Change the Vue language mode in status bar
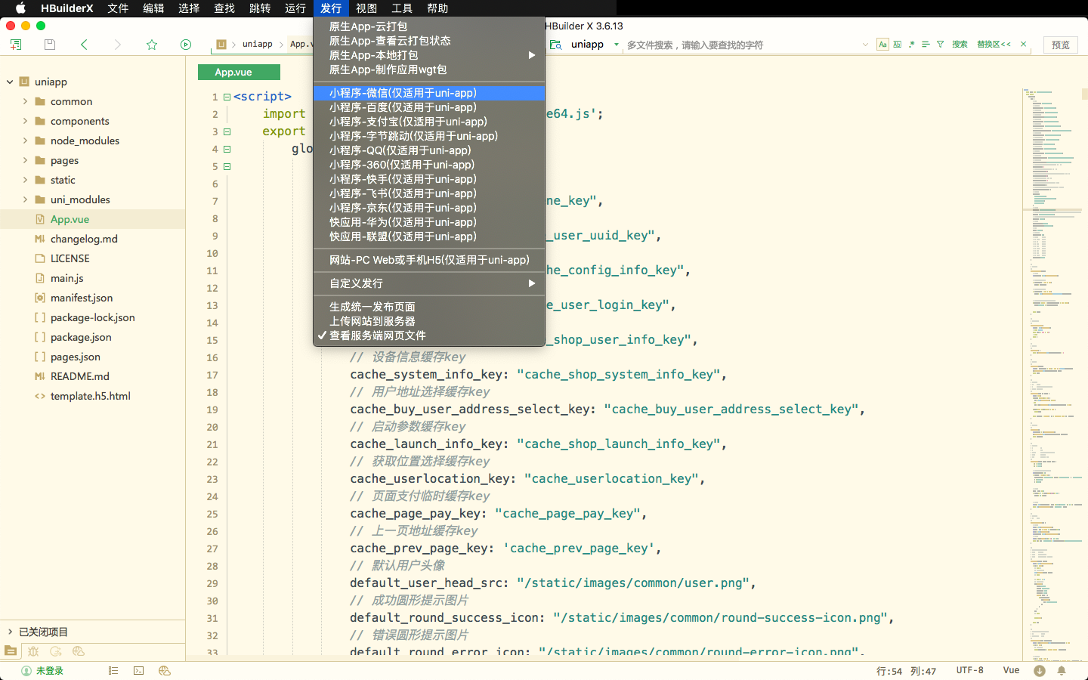 1011,670
